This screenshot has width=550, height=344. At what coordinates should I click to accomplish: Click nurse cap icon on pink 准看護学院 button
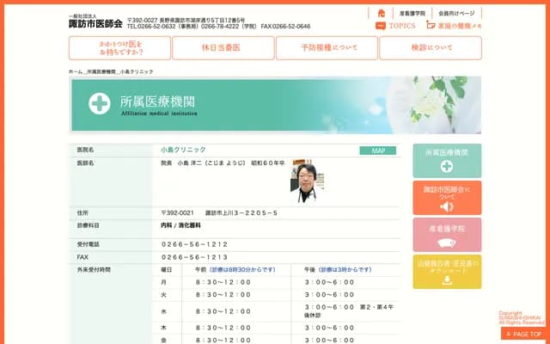tap(447, 243)
